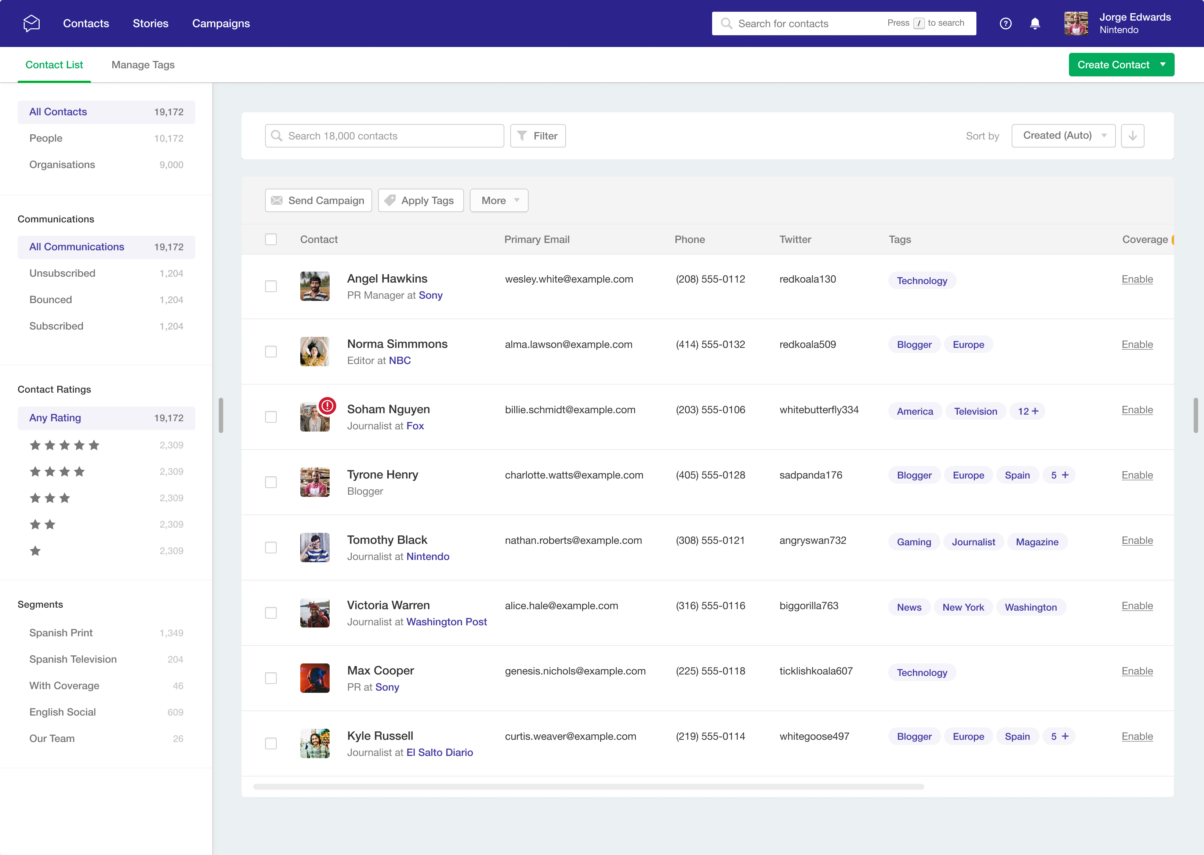The height and width of the screenshot is (855, 1204).
Task: Click the Send Campaign envelope icon
Action: [x=278, y=200]
